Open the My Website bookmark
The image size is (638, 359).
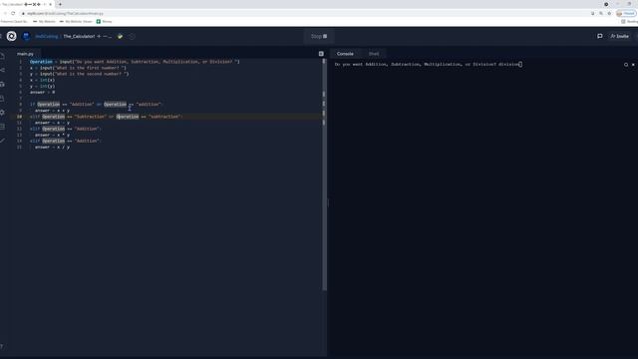pyautogui.click(x=44, y=22)
